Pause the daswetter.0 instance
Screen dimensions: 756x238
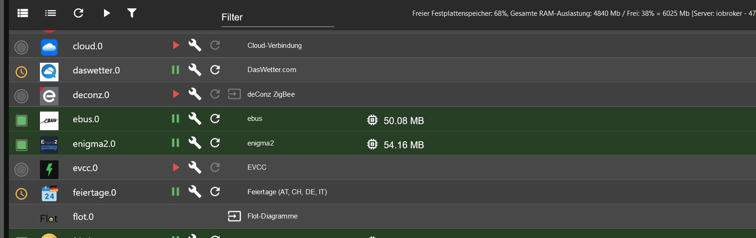[x=176, y=70]
